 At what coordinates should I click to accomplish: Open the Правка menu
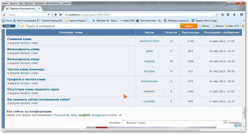[13, 3]
